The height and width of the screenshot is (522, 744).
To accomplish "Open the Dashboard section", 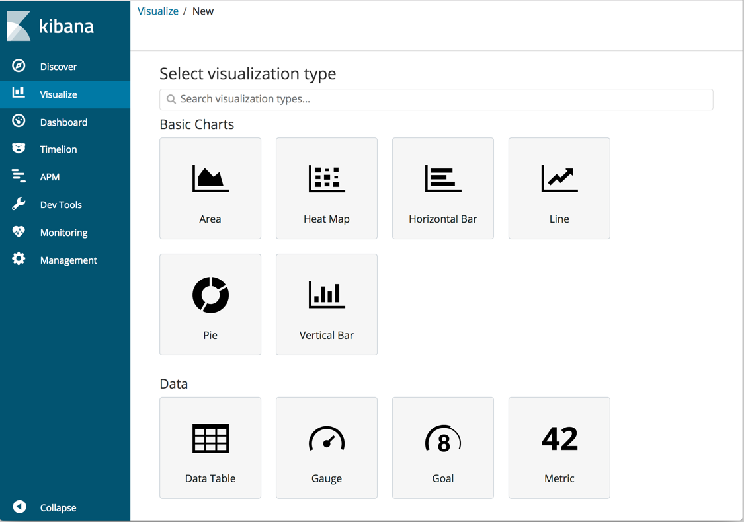I will [x=65, y=122].
